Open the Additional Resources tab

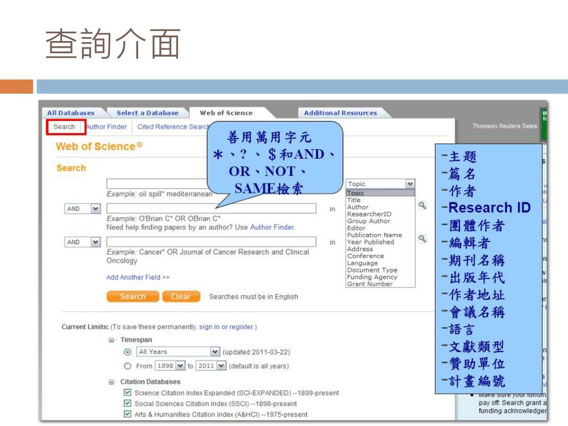pos(341,113)
